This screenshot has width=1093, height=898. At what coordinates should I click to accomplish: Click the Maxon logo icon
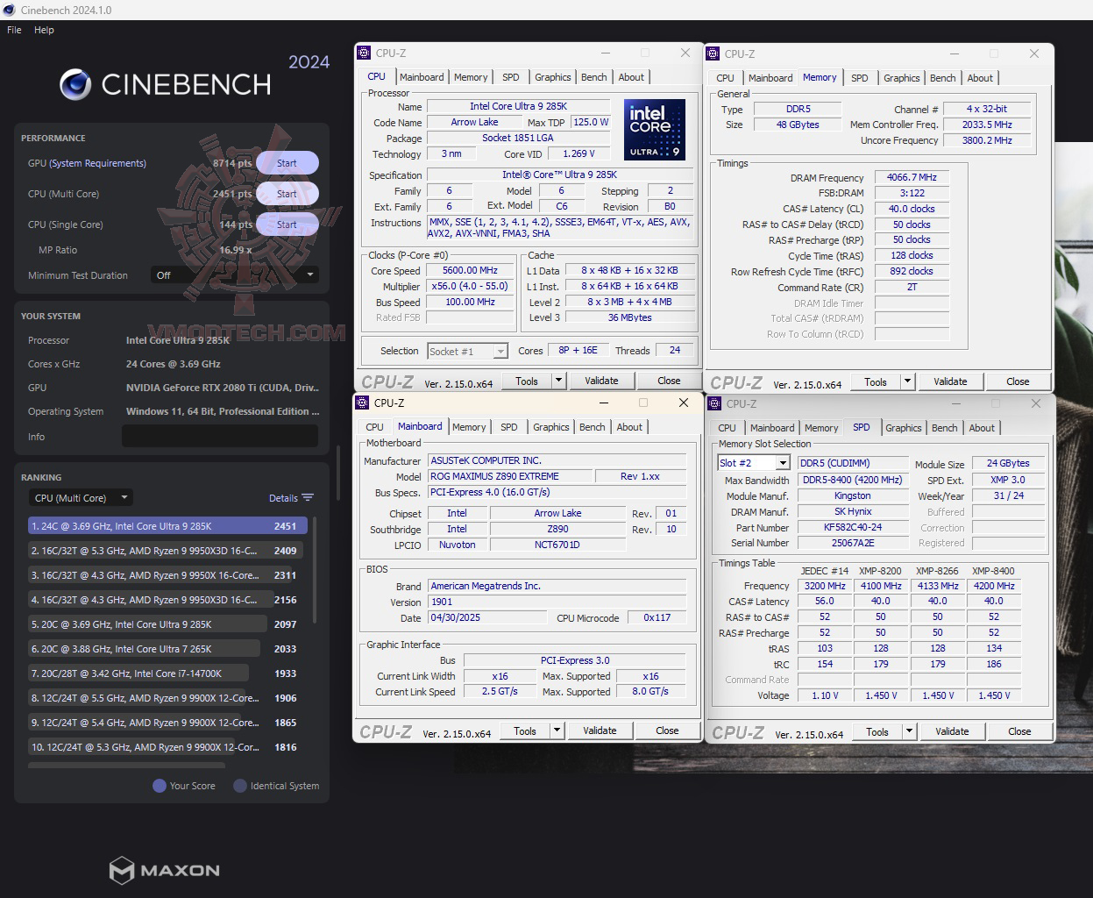pos(121,870)
